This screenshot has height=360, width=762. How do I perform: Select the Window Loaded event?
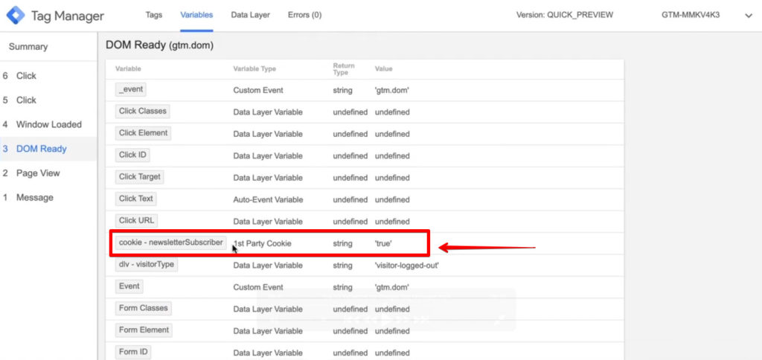(48, 124)
